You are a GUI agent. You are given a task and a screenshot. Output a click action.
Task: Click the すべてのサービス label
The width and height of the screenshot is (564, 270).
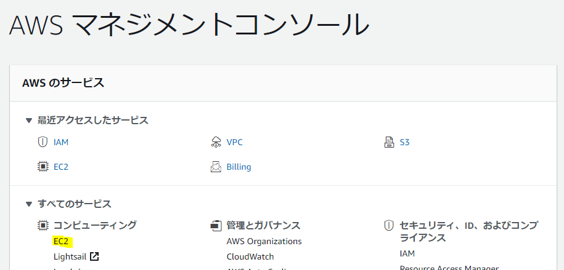[x=75, y=204]
